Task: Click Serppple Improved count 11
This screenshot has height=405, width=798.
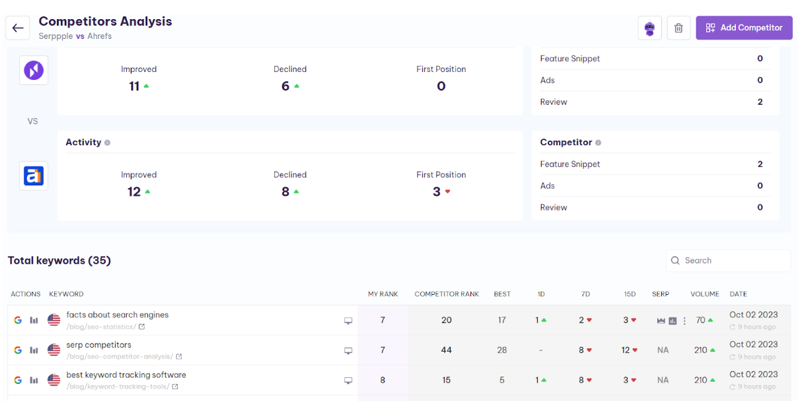Action: pyautogui.click(x=134, y=86)
